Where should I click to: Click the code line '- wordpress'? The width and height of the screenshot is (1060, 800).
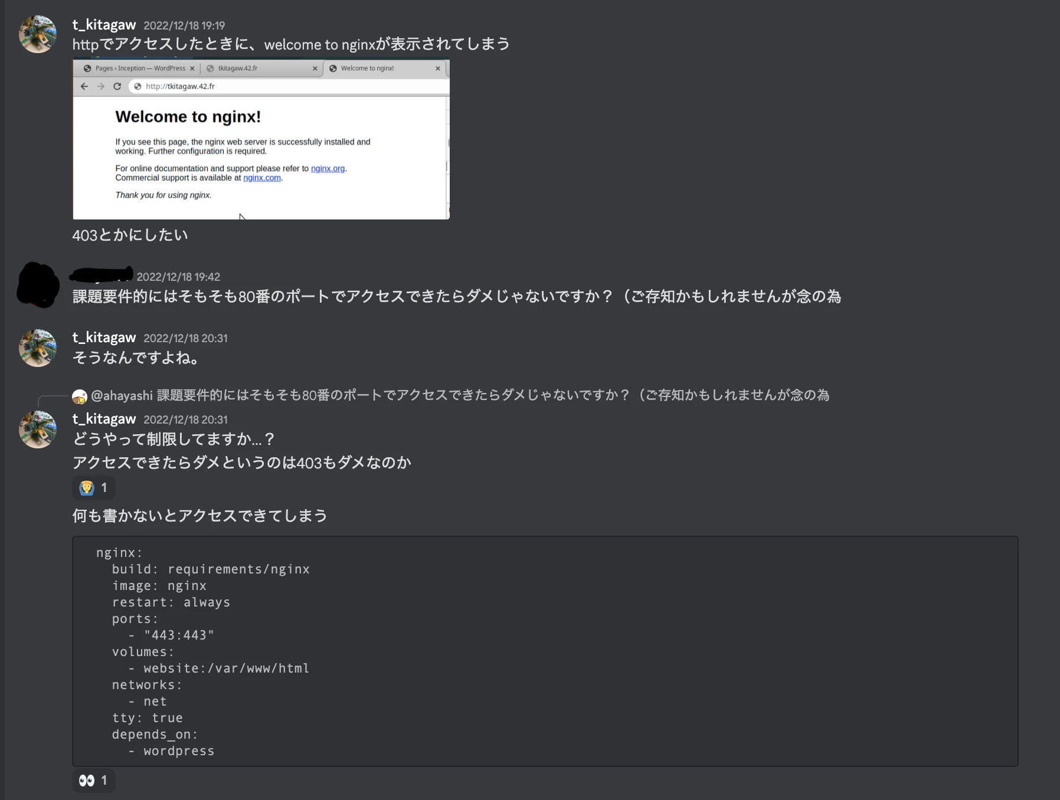point(171,751)
